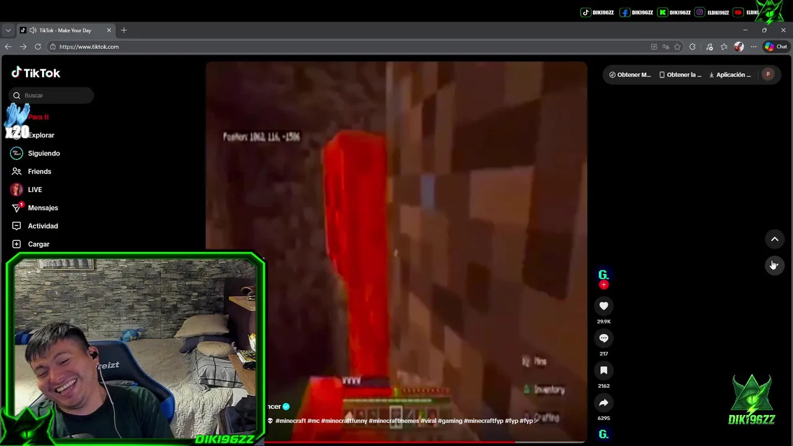Click the Aplicación... download button

coord(730,74)
